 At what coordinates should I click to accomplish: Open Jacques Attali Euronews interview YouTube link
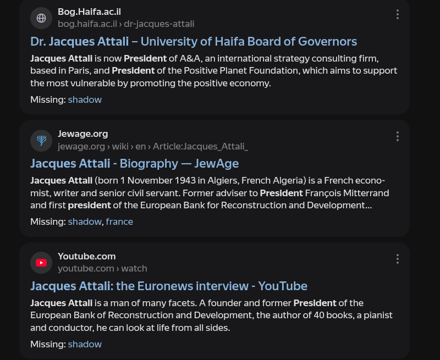(169, 286)
